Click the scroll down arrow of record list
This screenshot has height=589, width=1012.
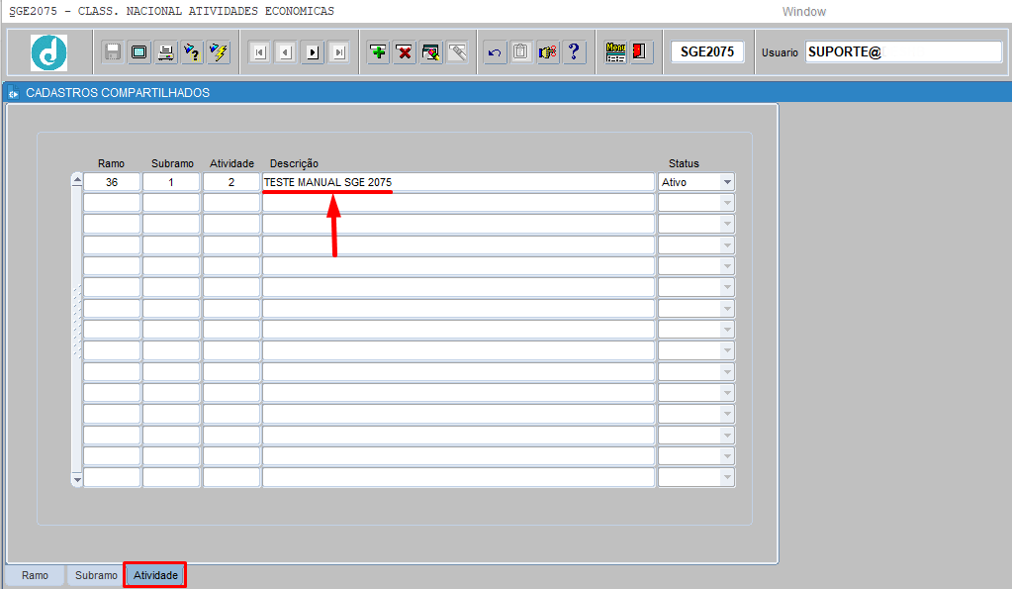click(77, 479)
